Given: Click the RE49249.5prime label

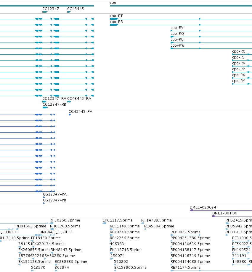Looking at the screenshot, I should (125, 232).
